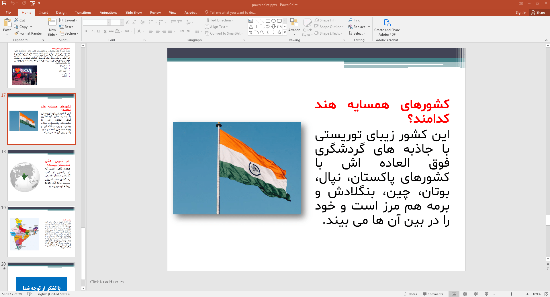Adjust the zoom slider handle

(x=511, y=294)
